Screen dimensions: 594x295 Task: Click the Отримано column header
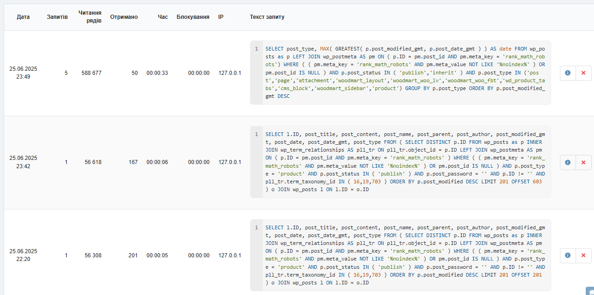coord(124,17)
